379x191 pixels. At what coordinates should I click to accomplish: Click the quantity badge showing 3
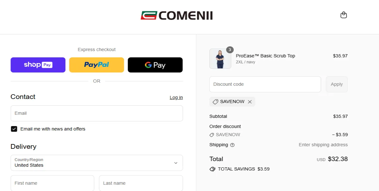230,50
